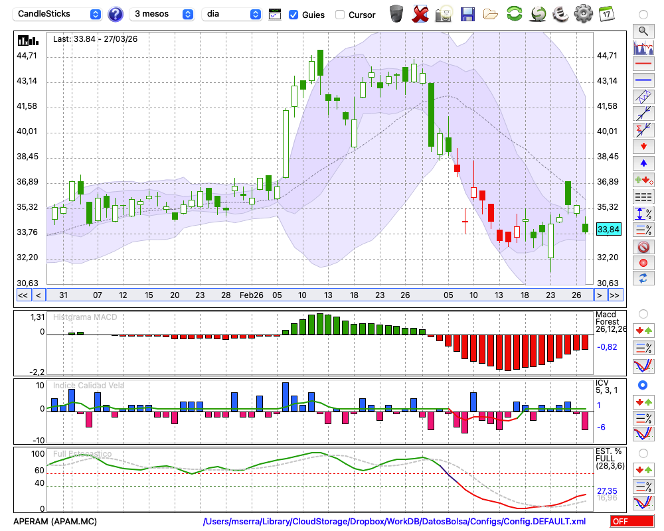Viewport: 664px width, 531px height.
Task: Select the radio button beside Macd Forest panel
Action: [x=643, y=313]
